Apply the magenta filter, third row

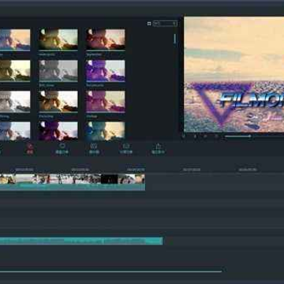coord(105,101)
